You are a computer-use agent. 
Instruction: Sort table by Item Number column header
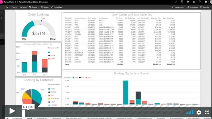pyautogui.click(x=103, y=18)
